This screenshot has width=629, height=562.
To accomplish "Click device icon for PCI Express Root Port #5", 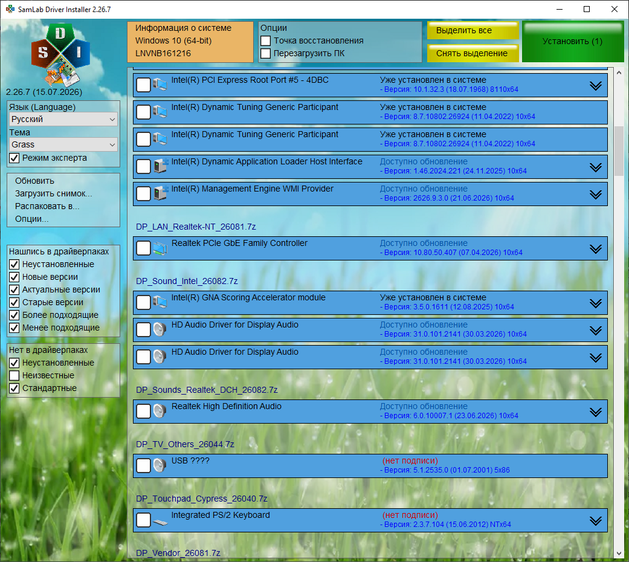I will click(x=160, y=85).
